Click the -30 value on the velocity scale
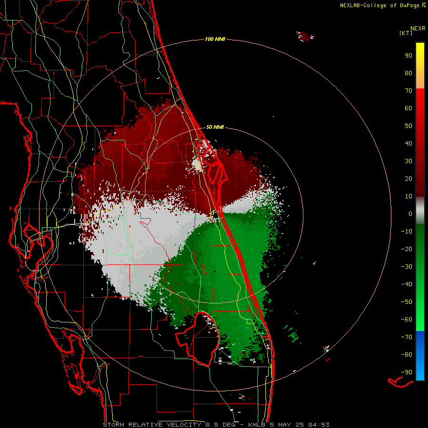 pos(407,267)
